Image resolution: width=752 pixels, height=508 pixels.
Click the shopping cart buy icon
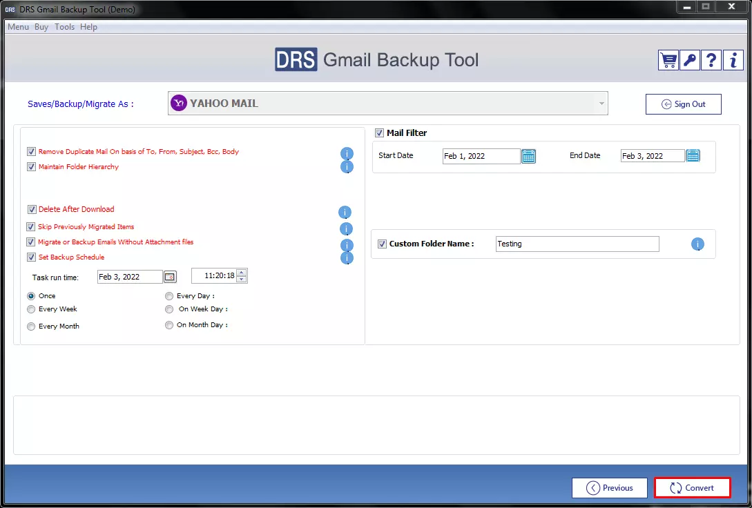tap(668, 60)
